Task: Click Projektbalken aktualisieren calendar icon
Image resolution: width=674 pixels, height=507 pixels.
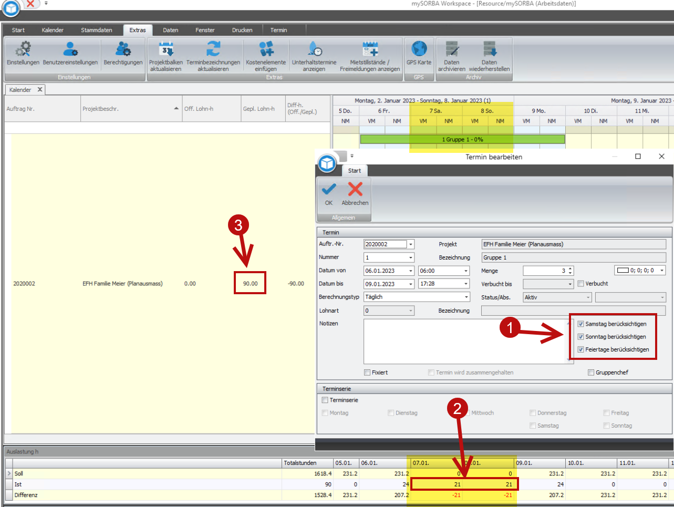Action: (165, 49)
